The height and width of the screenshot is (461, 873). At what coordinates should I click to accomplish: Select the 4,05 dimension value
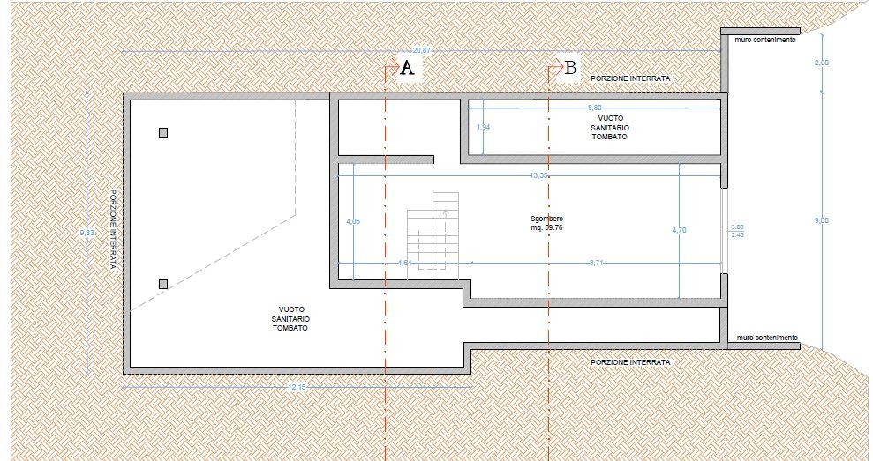[x=353, y=221]
